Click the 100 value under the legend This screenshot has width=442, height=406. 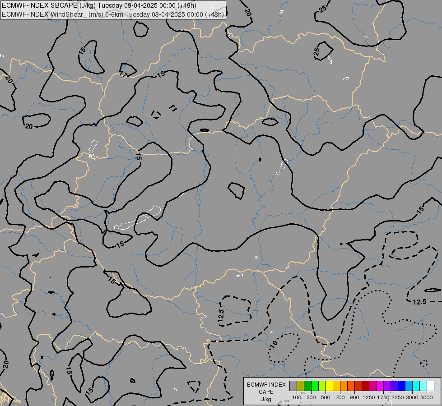coord(297,397)
